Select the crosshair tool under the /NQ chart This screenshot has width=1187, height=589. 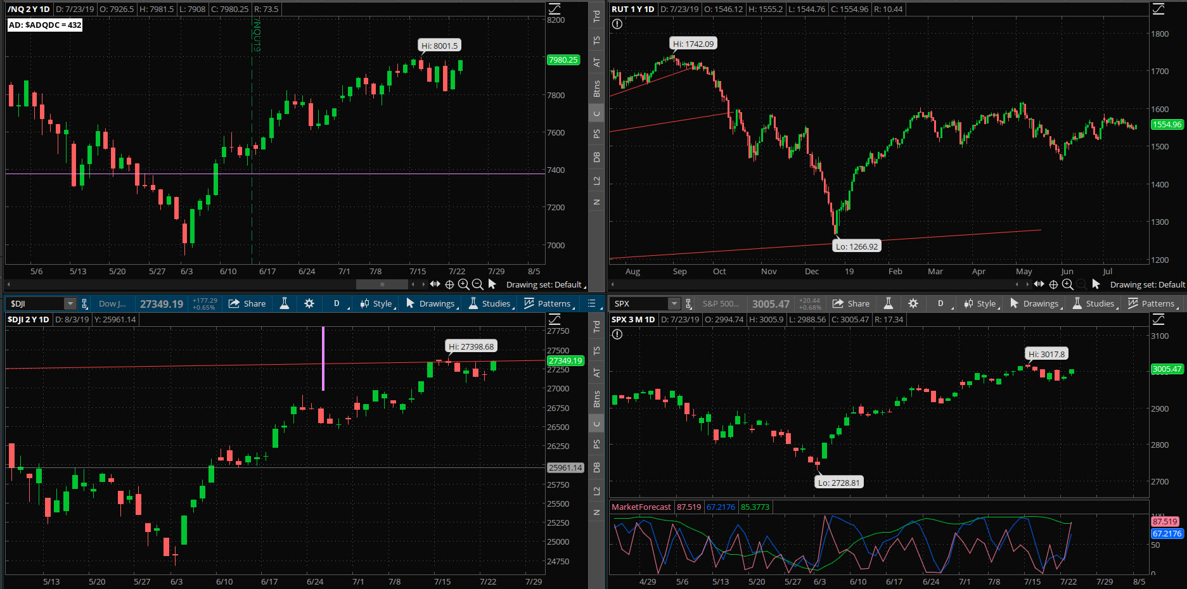(x=449, y=284)
